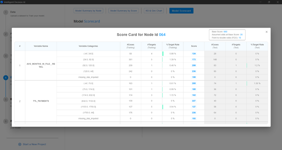Click score 205 for (-inf, 75.0]

coord(194,83)
